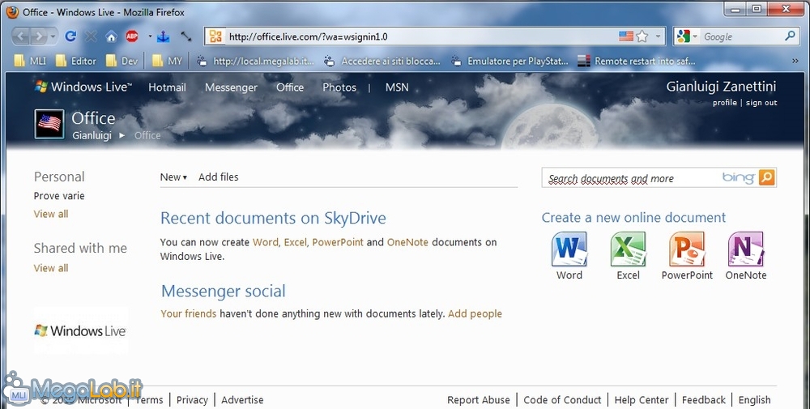Open the MLI bookmarks folder

coord(30,61)
